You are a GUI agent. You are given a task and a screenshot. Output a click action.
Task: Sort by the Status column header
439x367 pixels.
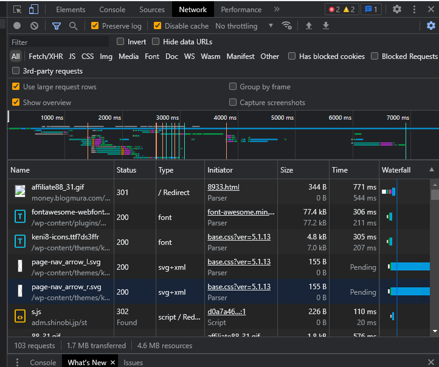[134, 170]
